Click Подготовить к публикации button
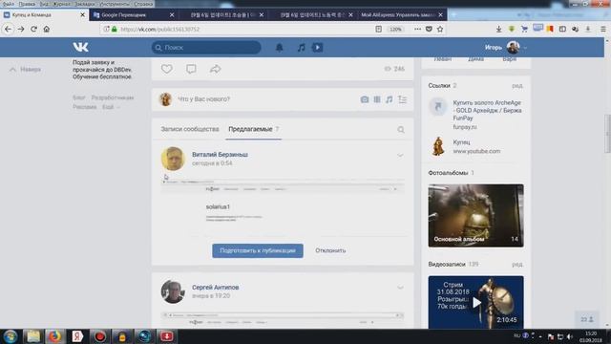 point(258,250)
